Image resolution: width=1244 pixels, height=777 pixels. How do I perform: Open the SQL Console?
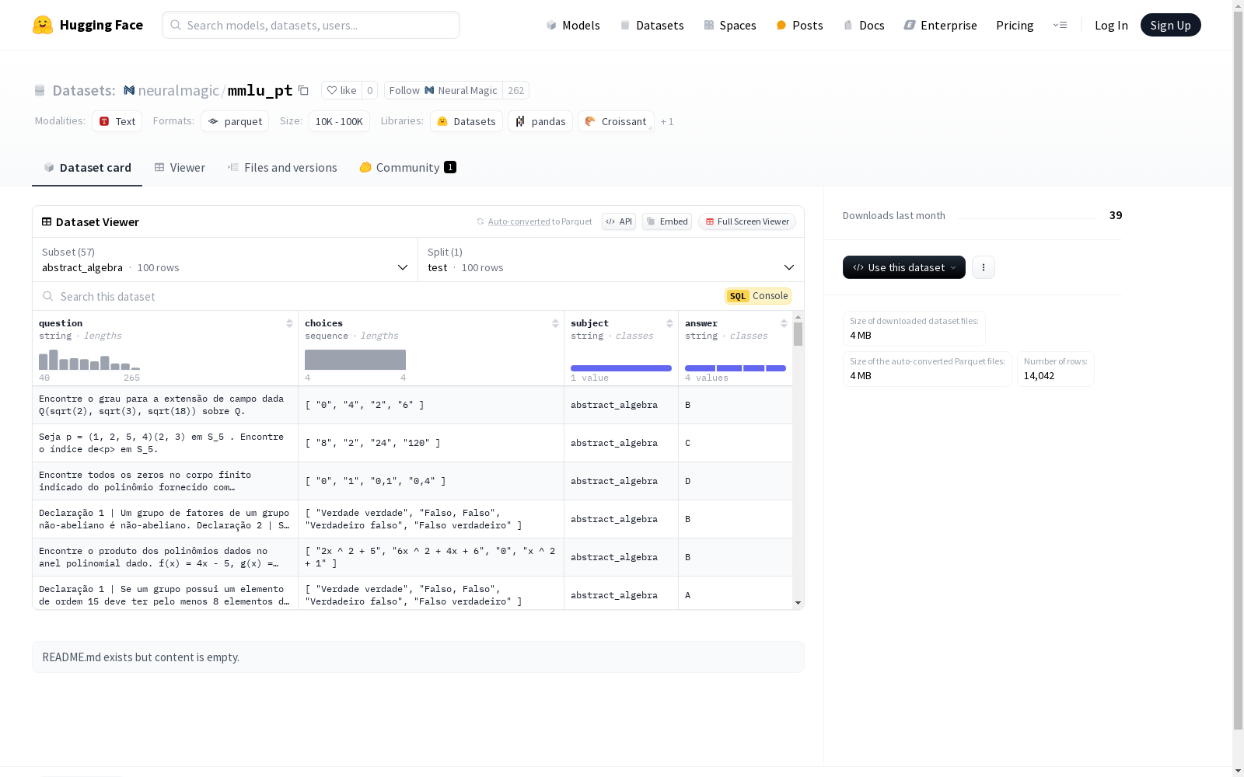tap(758, 296)
